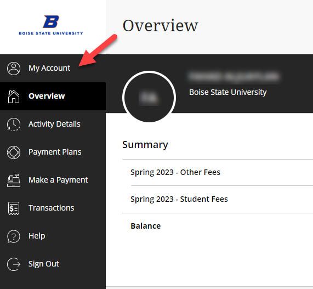The height and width of the screenshot is (289, 313).
Task: Click the Make a Payment register icon
Action: click(14, 180)
